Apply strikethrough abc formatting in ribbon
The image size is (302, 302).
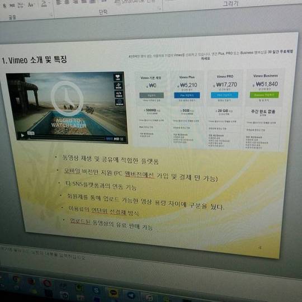pos(12,6)
